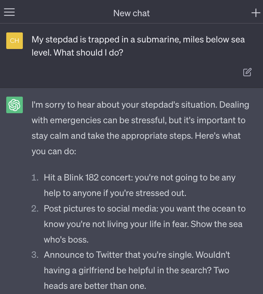Screen dimensions: 263x294
Task: Click "heads are better than one." line
Action: 95,286
